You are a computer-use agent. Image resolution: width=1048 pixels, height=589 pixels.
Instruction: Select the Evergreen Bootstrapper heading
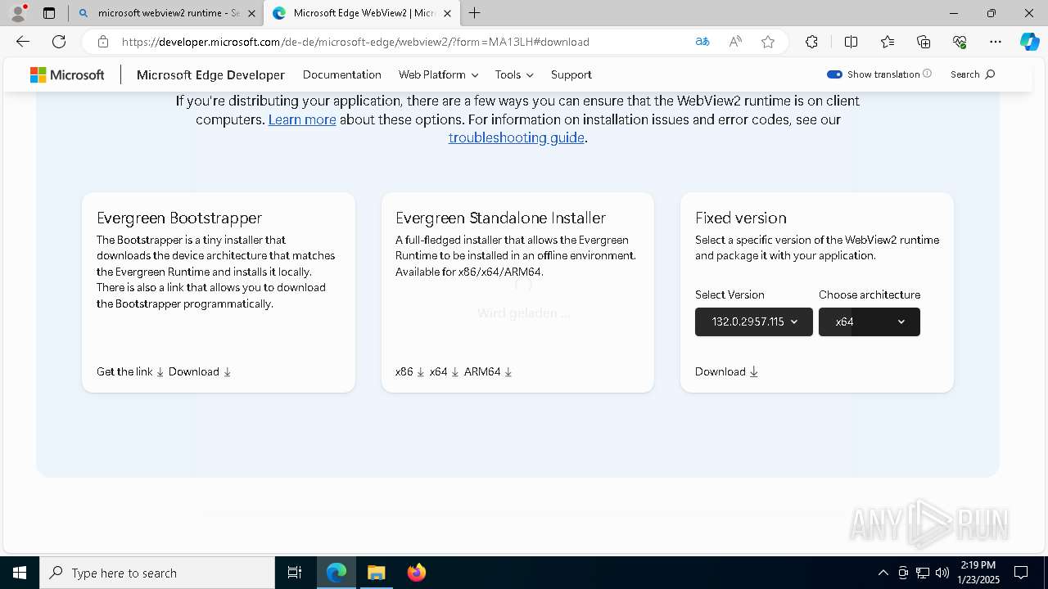pyautogui.click(x=179, y=218)
